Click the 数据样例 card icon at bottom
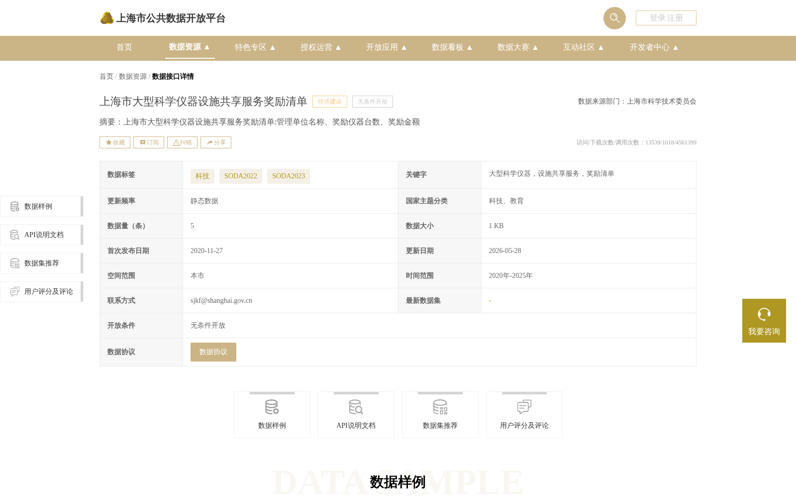The height and width of the screenshot is (498, 796). pos(272,407)
